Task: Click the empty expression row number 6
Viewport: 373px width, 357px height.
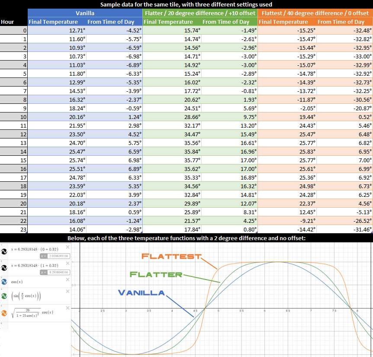Action: click(35, 327)
